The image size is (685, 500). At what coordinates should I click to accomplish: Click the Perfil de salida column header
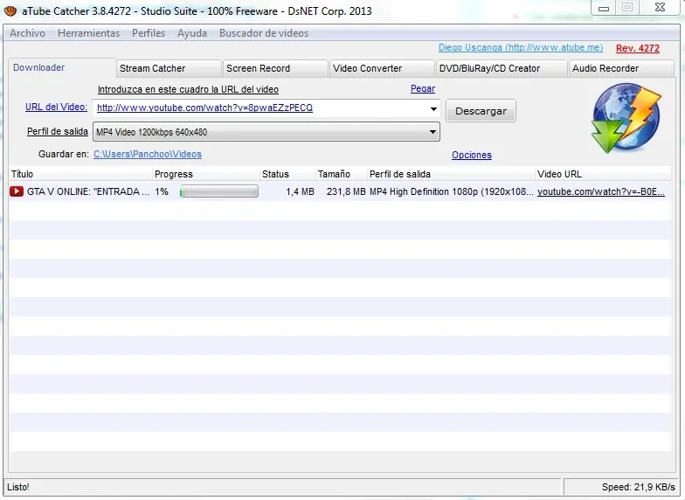pos(451,174)
